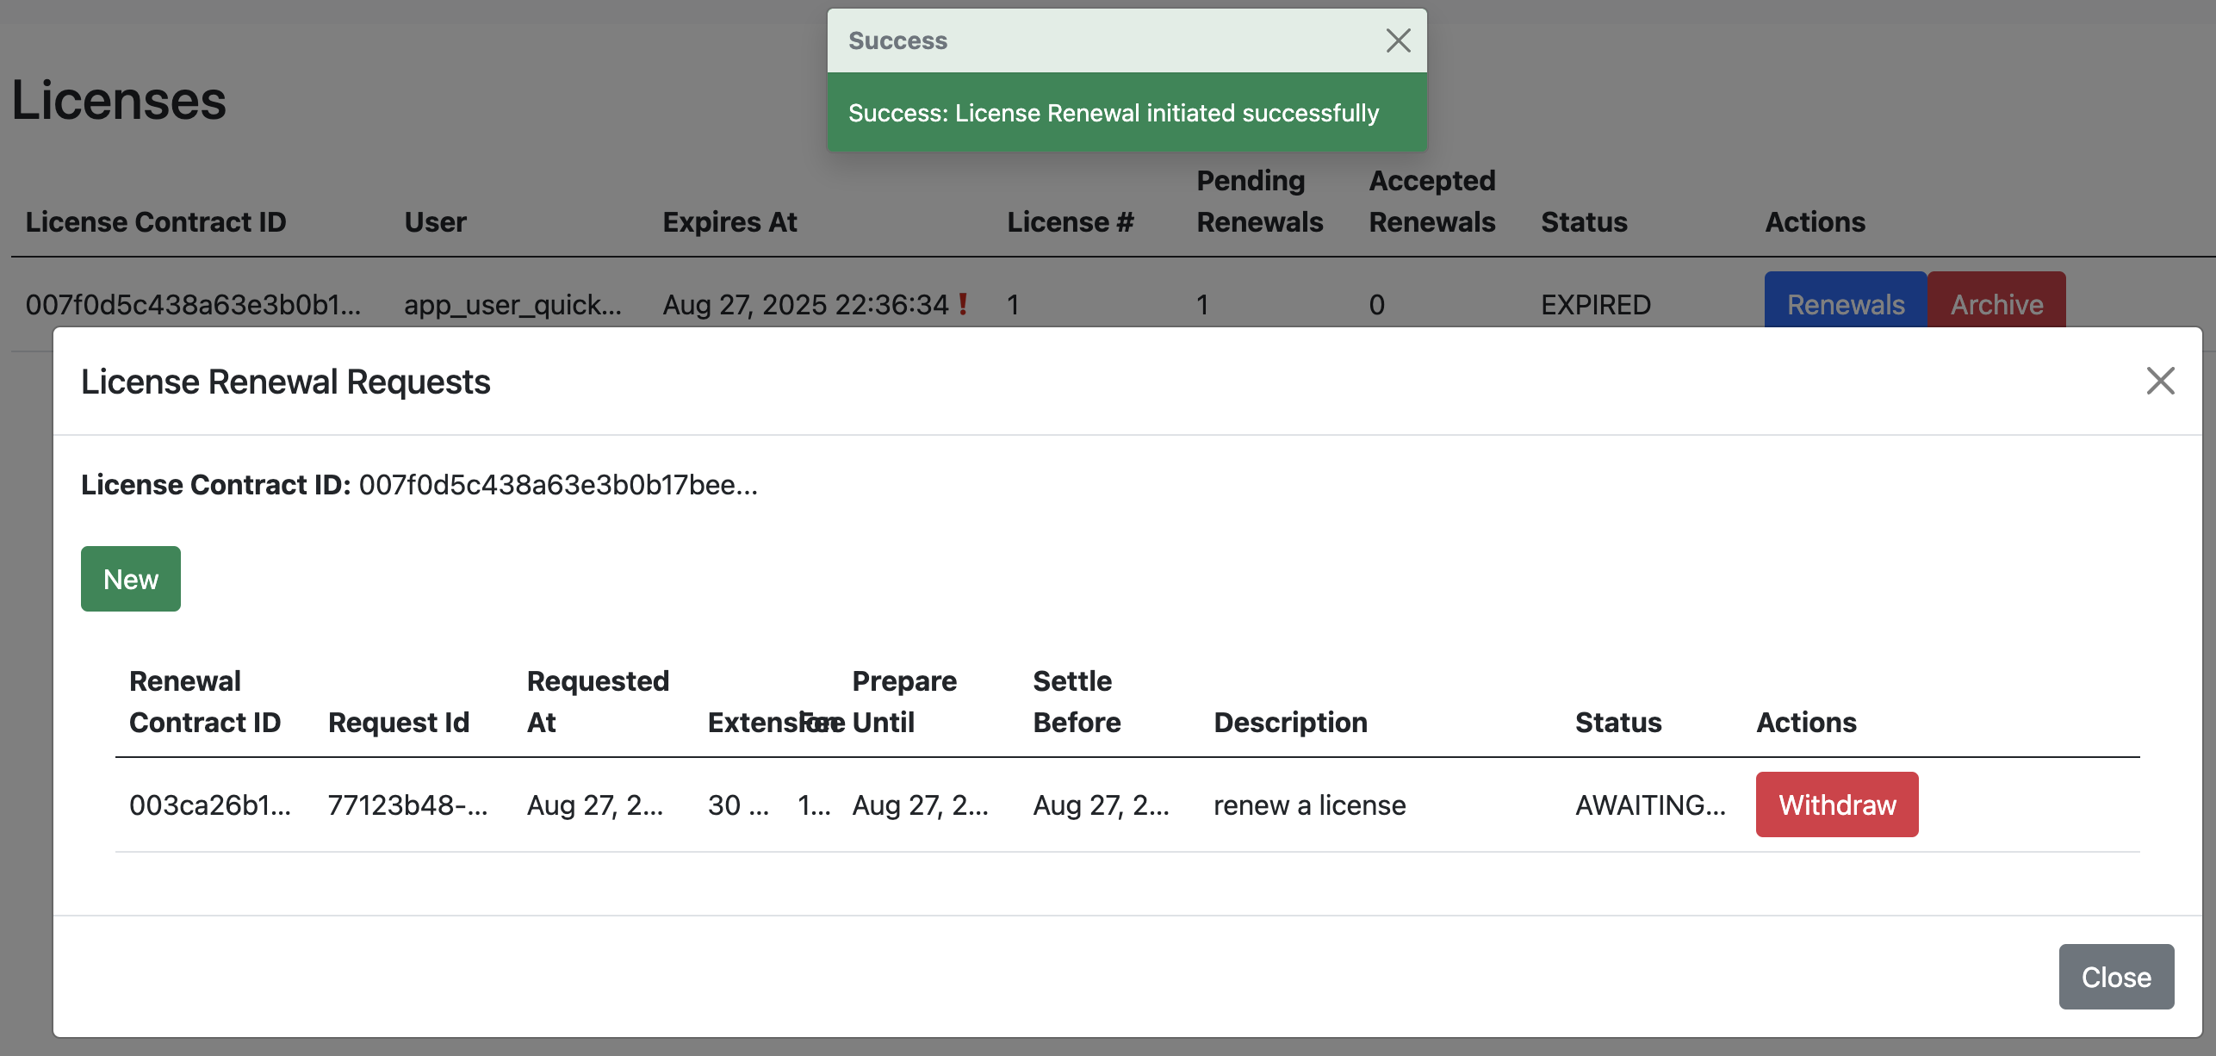The width and height of the screenshot is (2216, 1056).
Task: Click the truncated License Contract ID in dialog
Action: point(557,485)
